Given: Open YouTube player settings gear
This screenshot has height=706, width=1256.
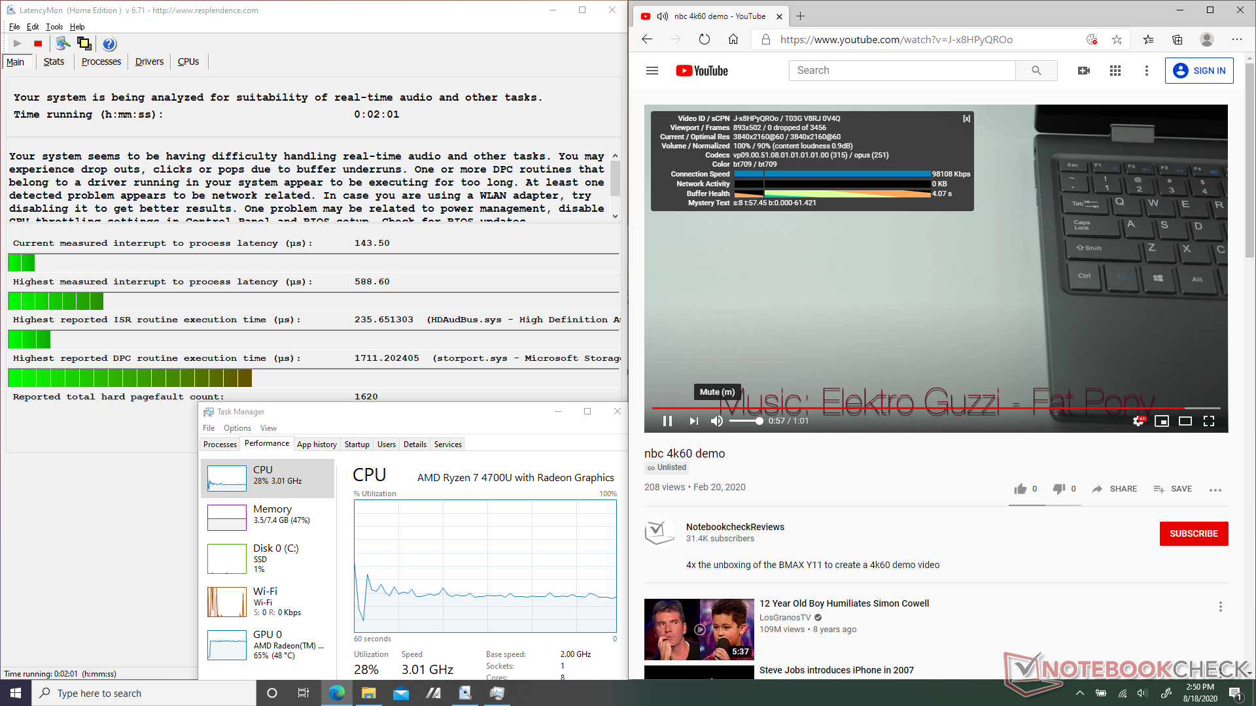Looking at the screenshot, I should point(1138,421).
